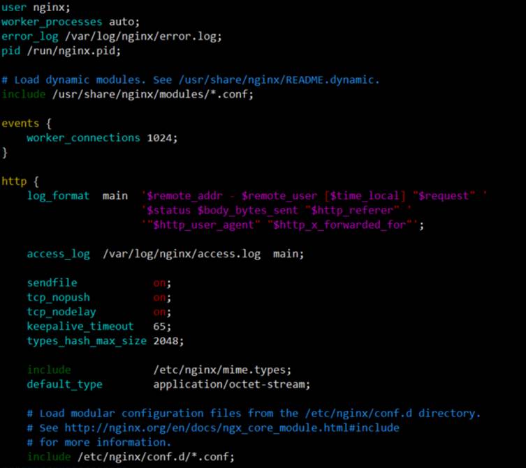Click the '/usr/share/nginx/modules/*.conf' path
Viewport: 526px width, 468px height.
[149, 94]
